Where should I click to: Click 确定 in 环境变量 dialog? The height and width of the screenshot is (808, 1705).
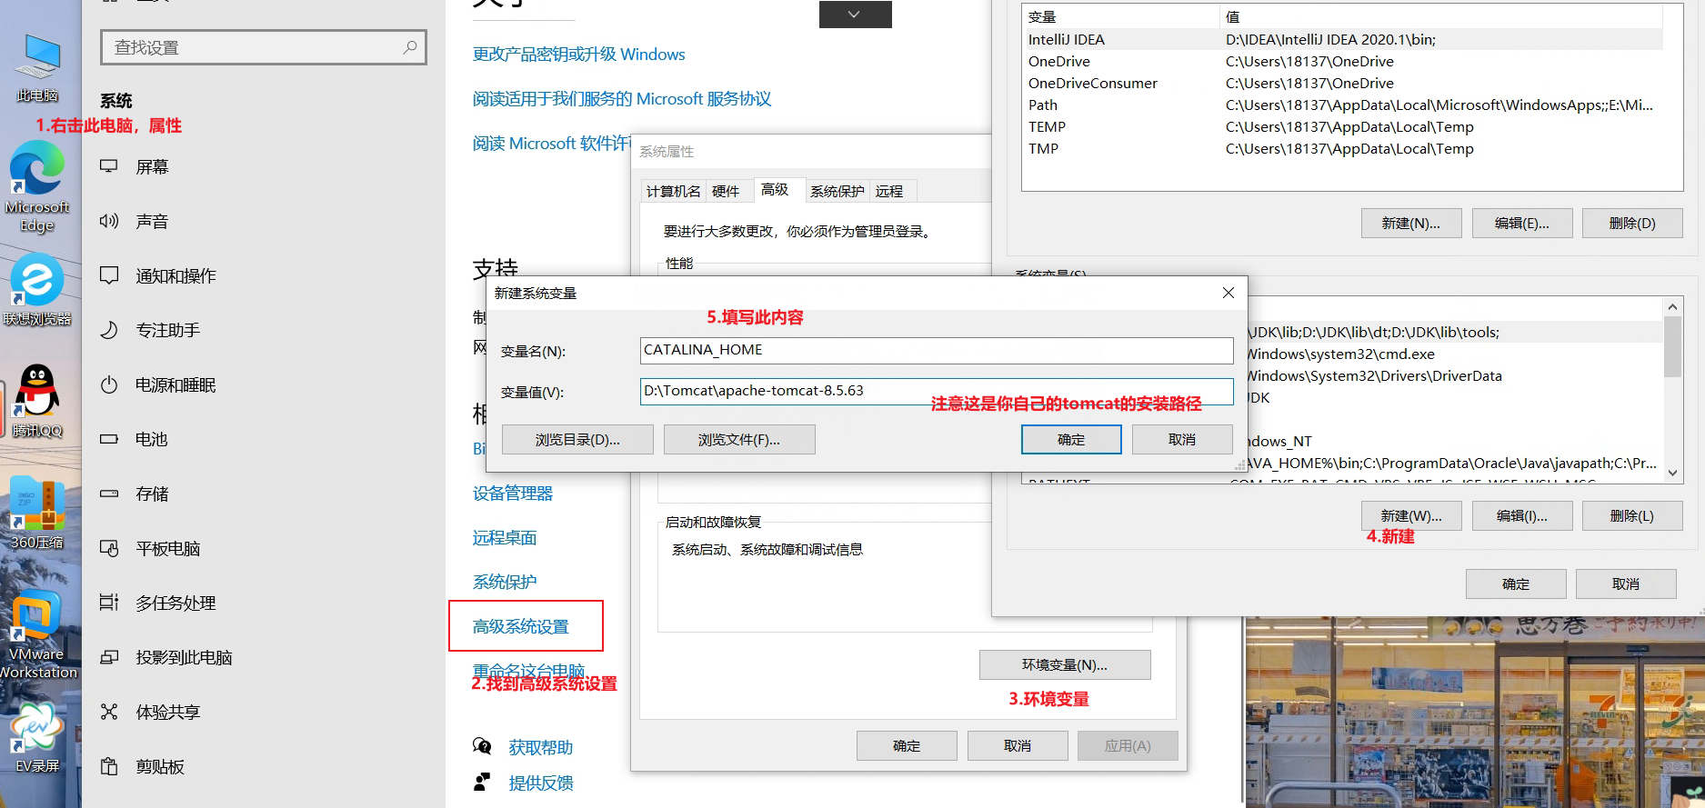(x=1516, y=584)
